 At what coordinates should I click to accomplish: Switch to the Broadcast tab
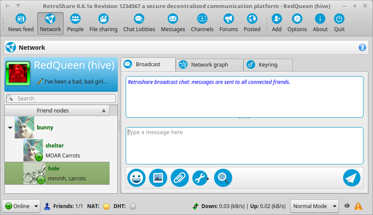coord(148,64)
